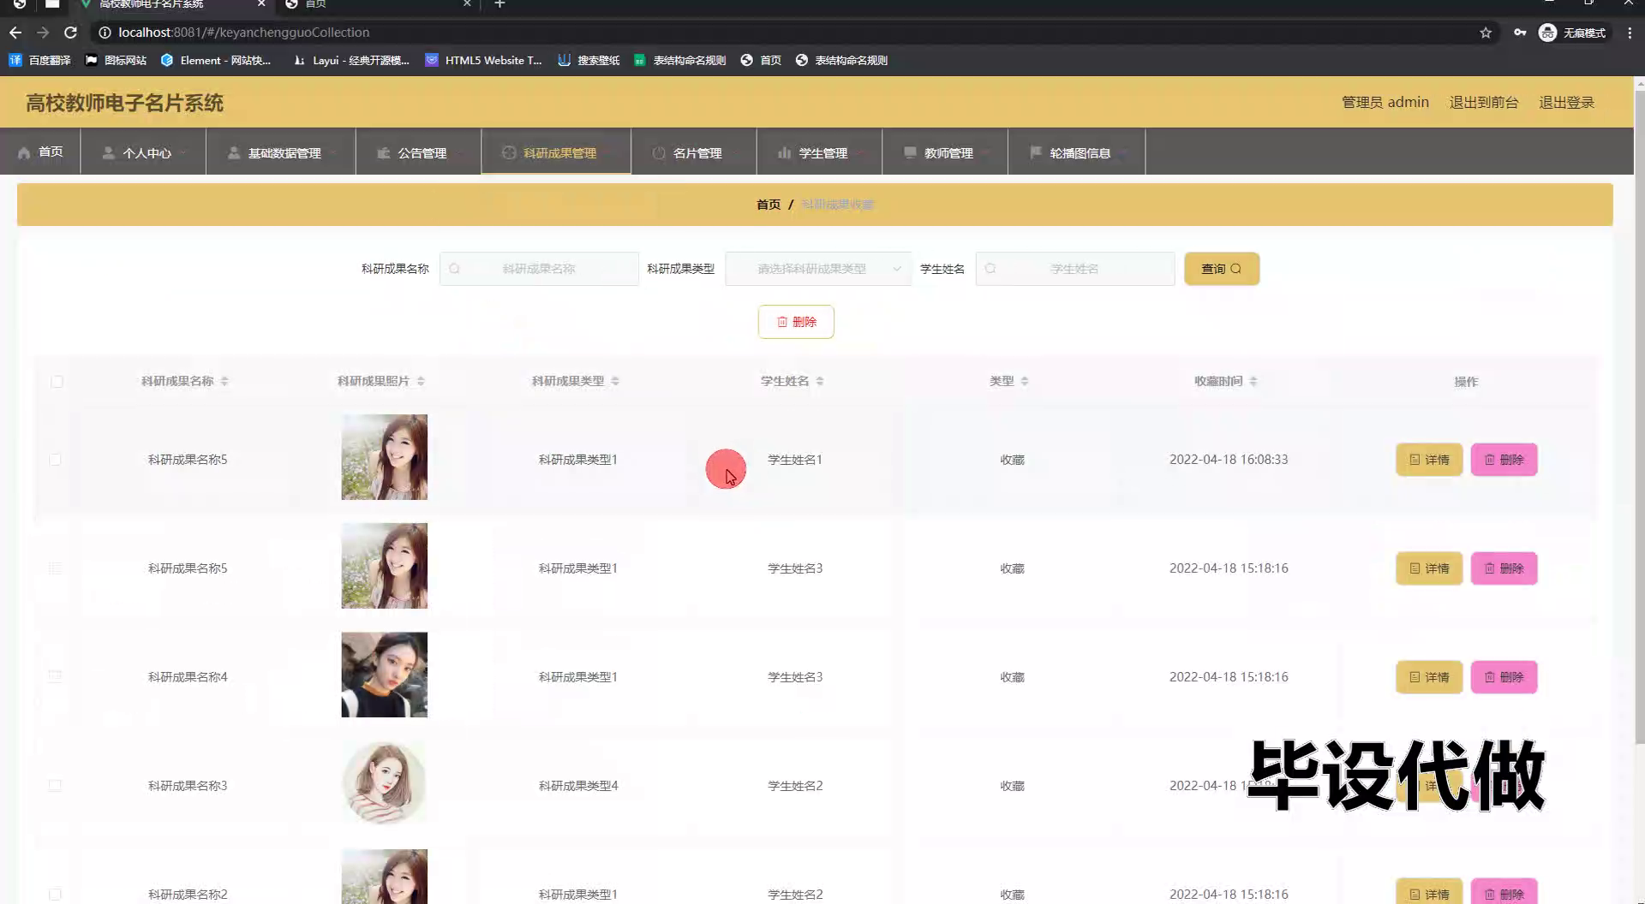Check the 科研成果名称4 row checkbox
The height and width of the screenshot is (904, 1645).
(x=55, y=677)
